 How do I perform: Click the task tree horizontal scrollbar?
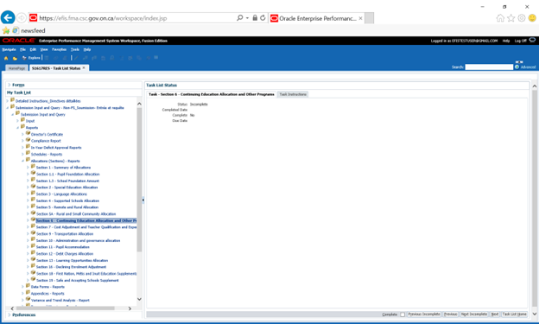[66, 308]
